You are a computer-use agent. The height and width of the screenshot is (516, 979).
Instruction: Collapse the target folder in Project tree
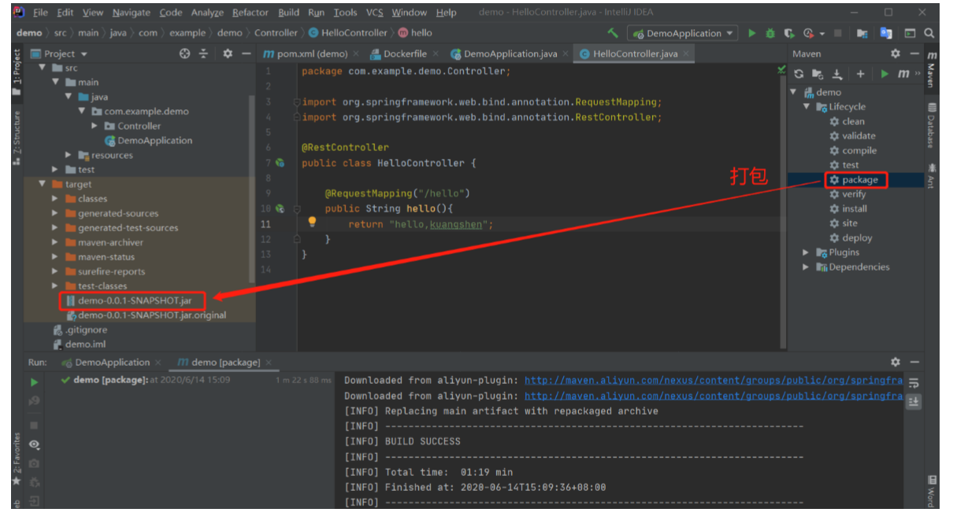pos(43,184)
